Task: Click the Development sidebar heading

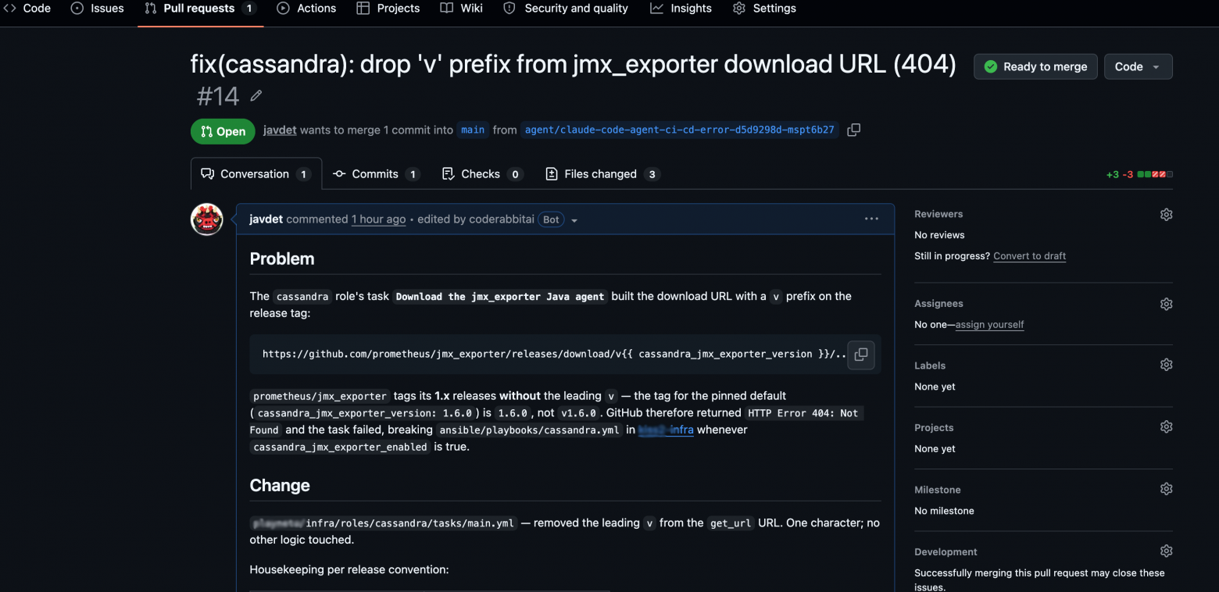Action: pos(946,552)
